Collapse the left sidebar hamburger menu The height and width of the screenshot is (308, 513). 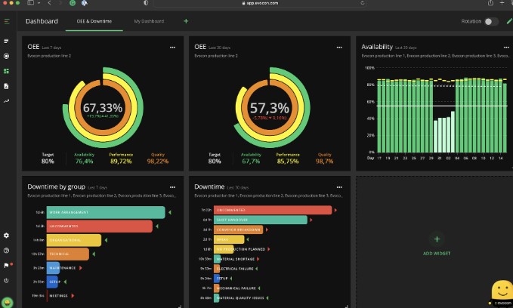(7, 21)
